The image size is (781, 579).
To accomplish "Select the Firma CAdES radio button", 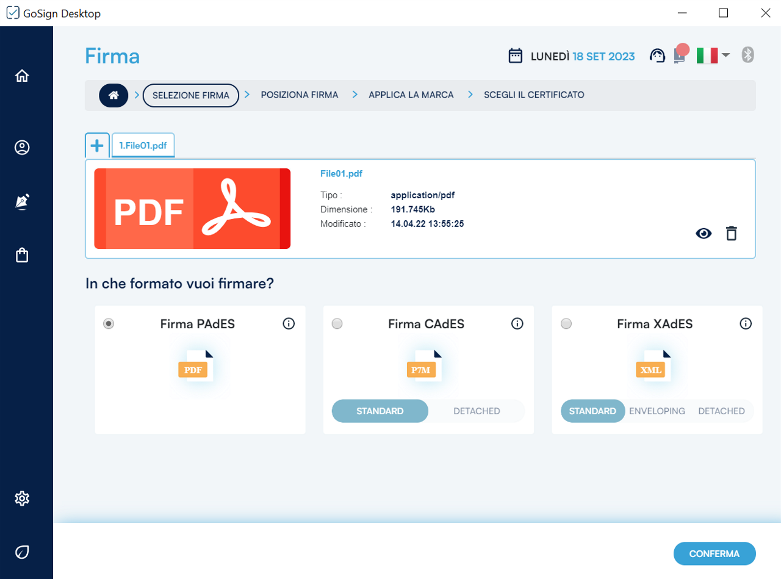I will pos(337,324).
